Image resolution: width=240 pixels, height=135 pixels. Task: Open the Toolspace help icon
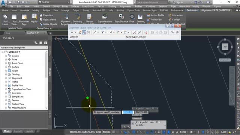(x=45, y=43)
